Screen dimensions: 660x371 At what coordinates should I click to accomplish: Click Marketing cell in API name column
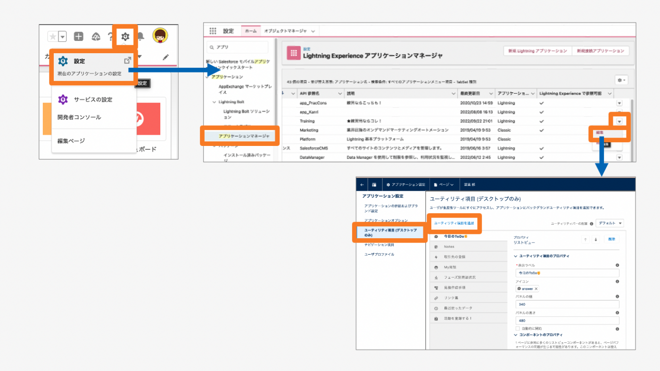pyautogui.click(x=309, y=130)
